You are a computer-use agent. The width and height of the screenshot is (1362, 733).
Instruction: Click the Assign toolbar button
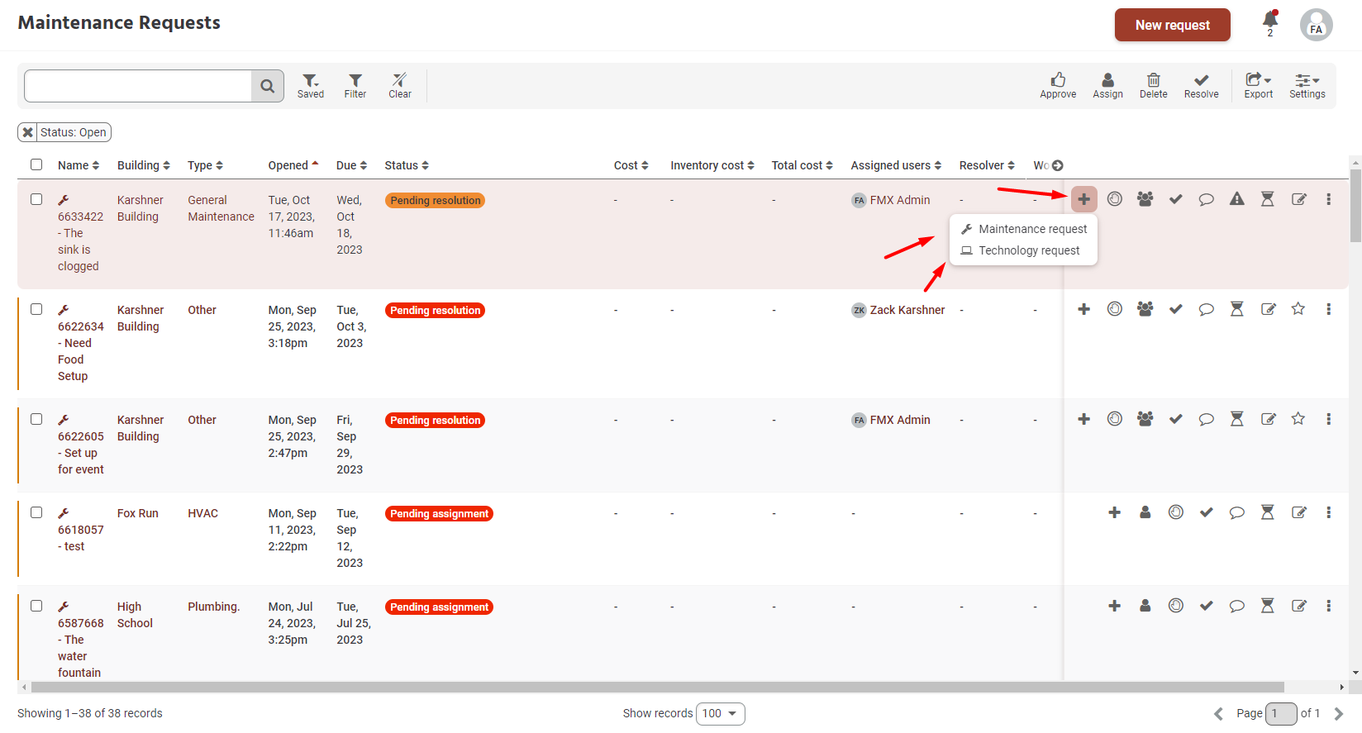1107,85
